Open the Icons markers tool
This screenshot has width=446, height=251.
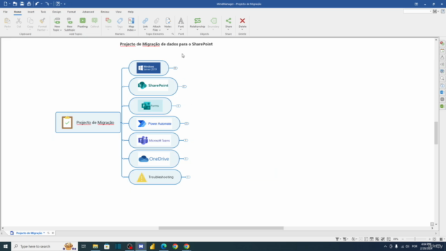[x=109, y=23]
